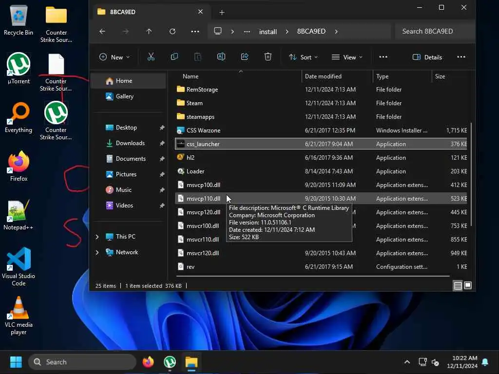Click the taskbar Search box
This screenshot has width=499, height=374.
pos(83,362)
